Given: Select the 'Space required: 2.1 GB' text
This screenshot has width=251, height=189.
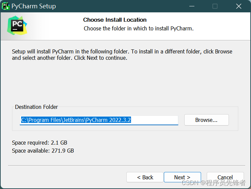Looking at the screenshot, I should (40, 143).
